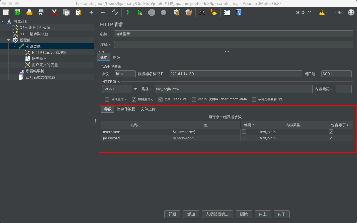Collapse the 线程组 tree node
The width and height of the screenshot is (357, 223).
(9, 40)
